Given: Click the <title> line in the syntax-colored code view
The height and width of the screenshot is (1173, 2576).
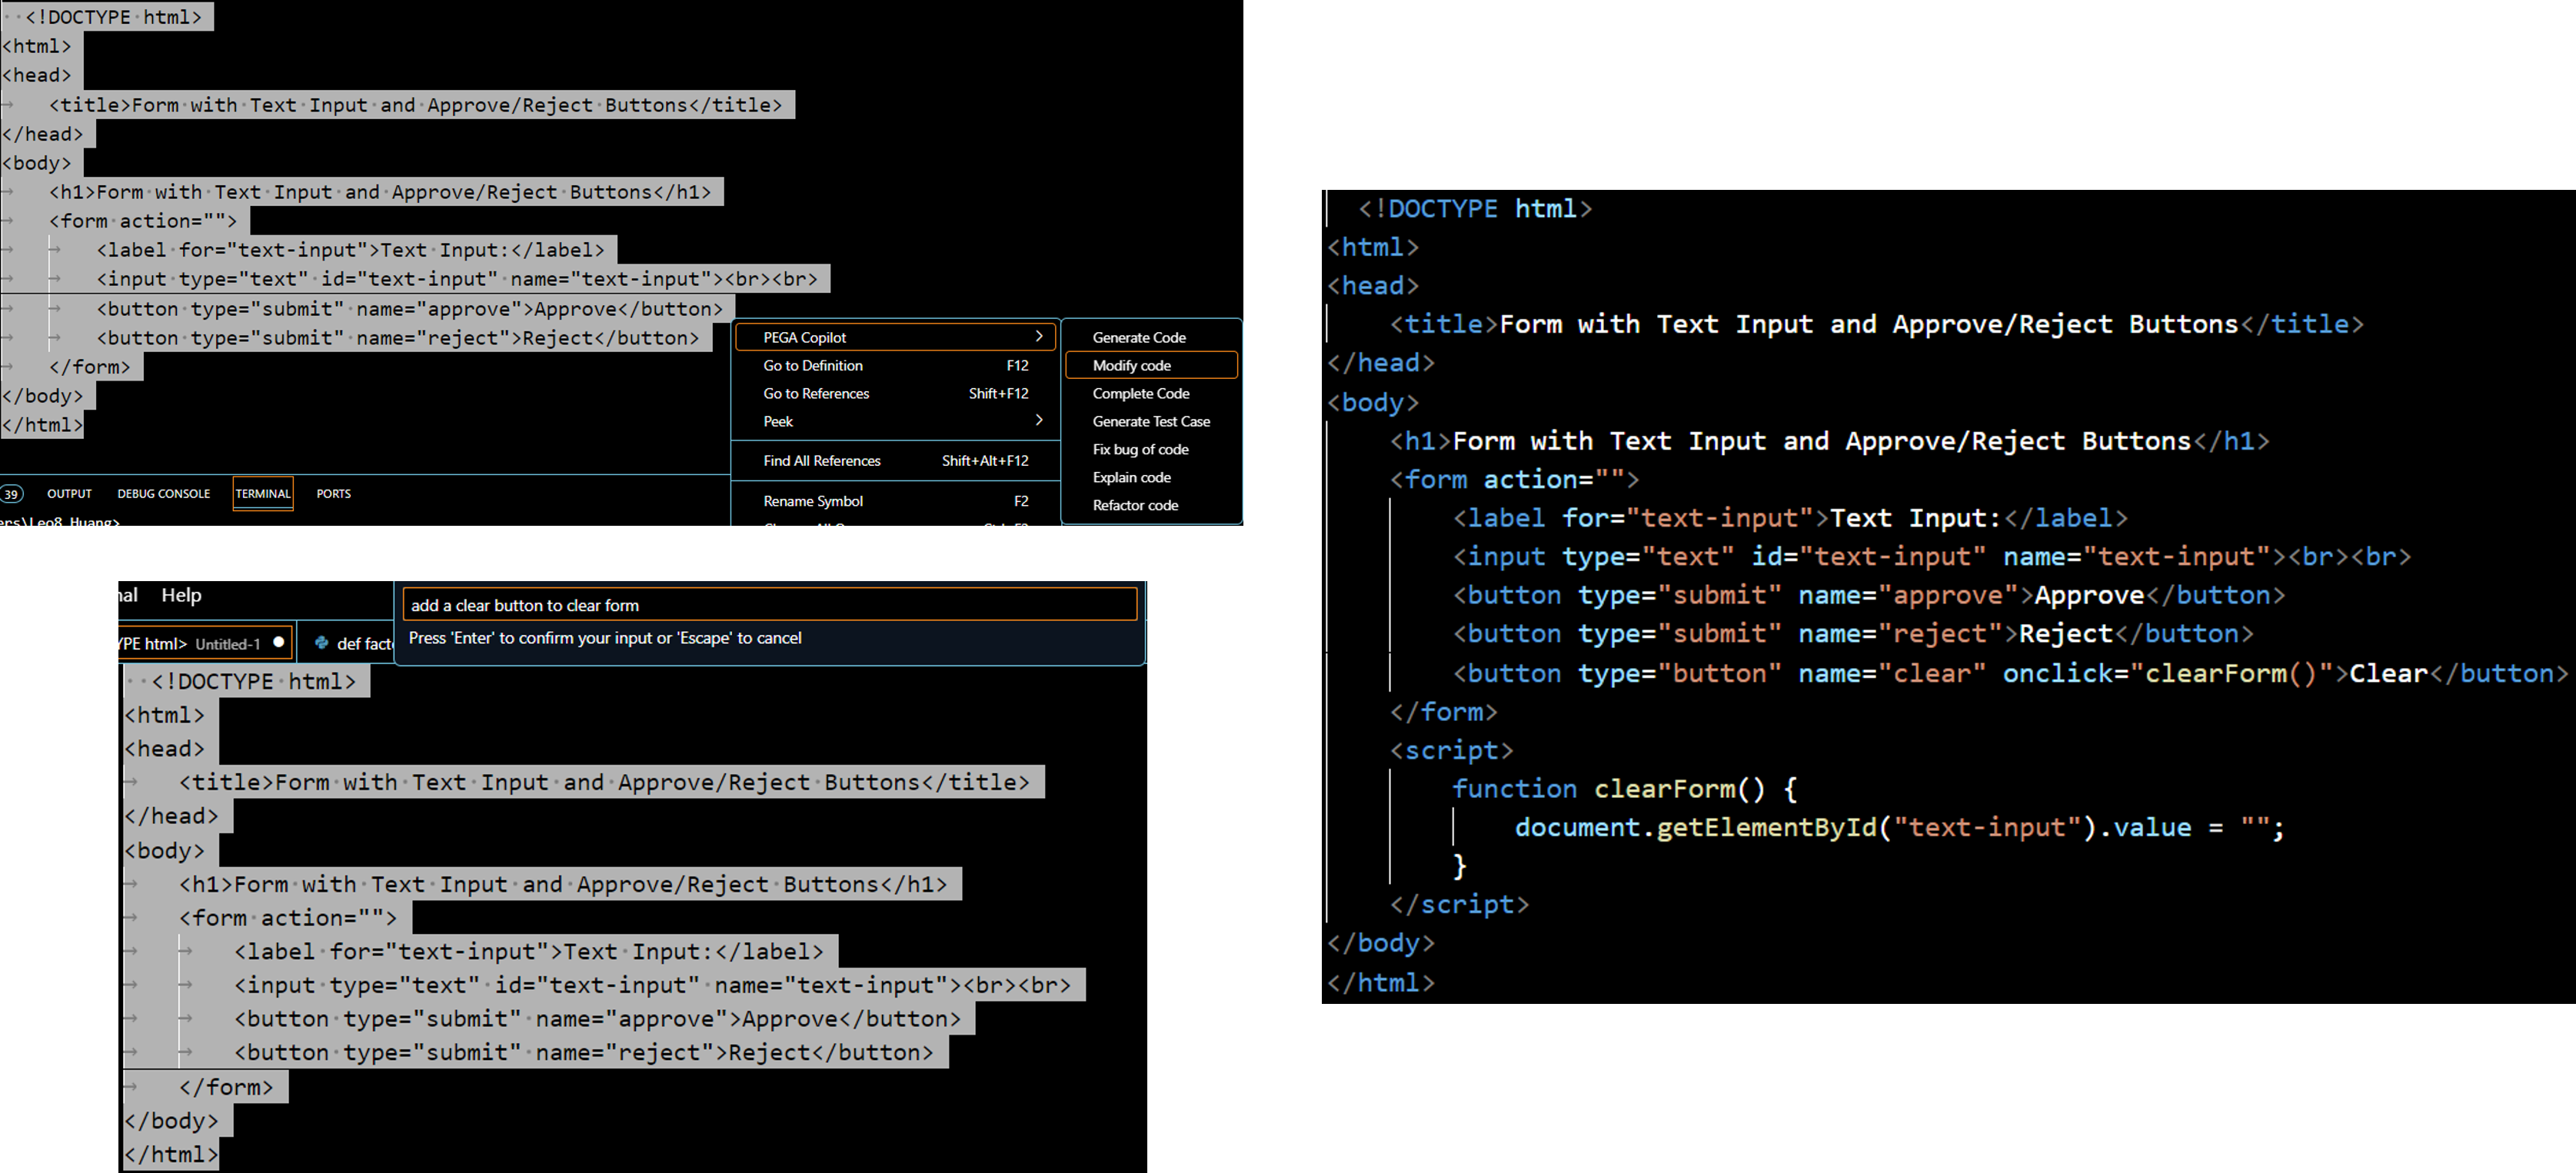Looking at the screenshot, I should click(x=1876, y=324).
